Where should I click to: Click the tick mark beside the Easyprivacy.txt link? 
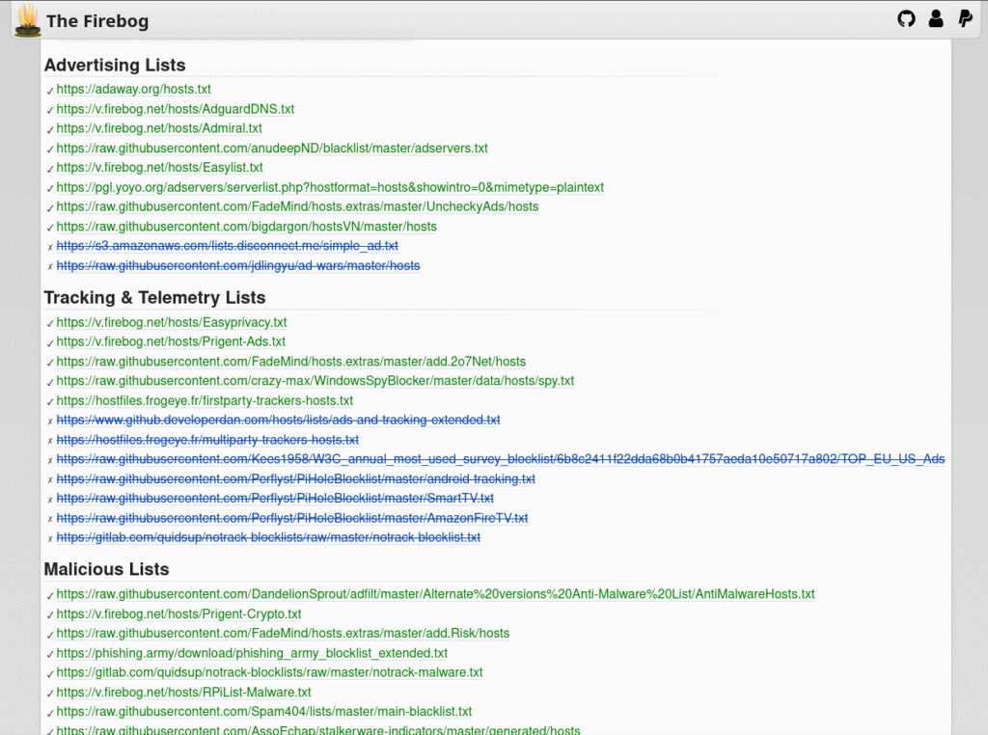coord(50,323)
